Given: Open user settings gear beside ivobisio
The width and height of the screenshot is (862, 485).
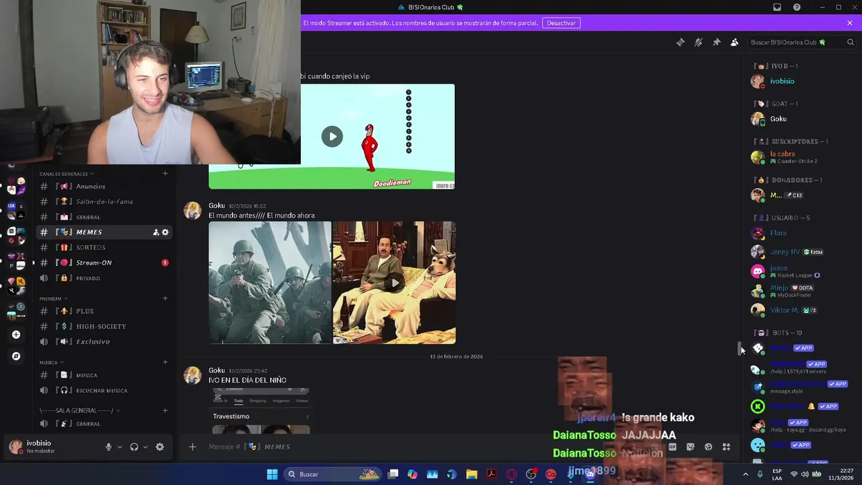Looking at the screenshot, I should click(x=160, y=447).
